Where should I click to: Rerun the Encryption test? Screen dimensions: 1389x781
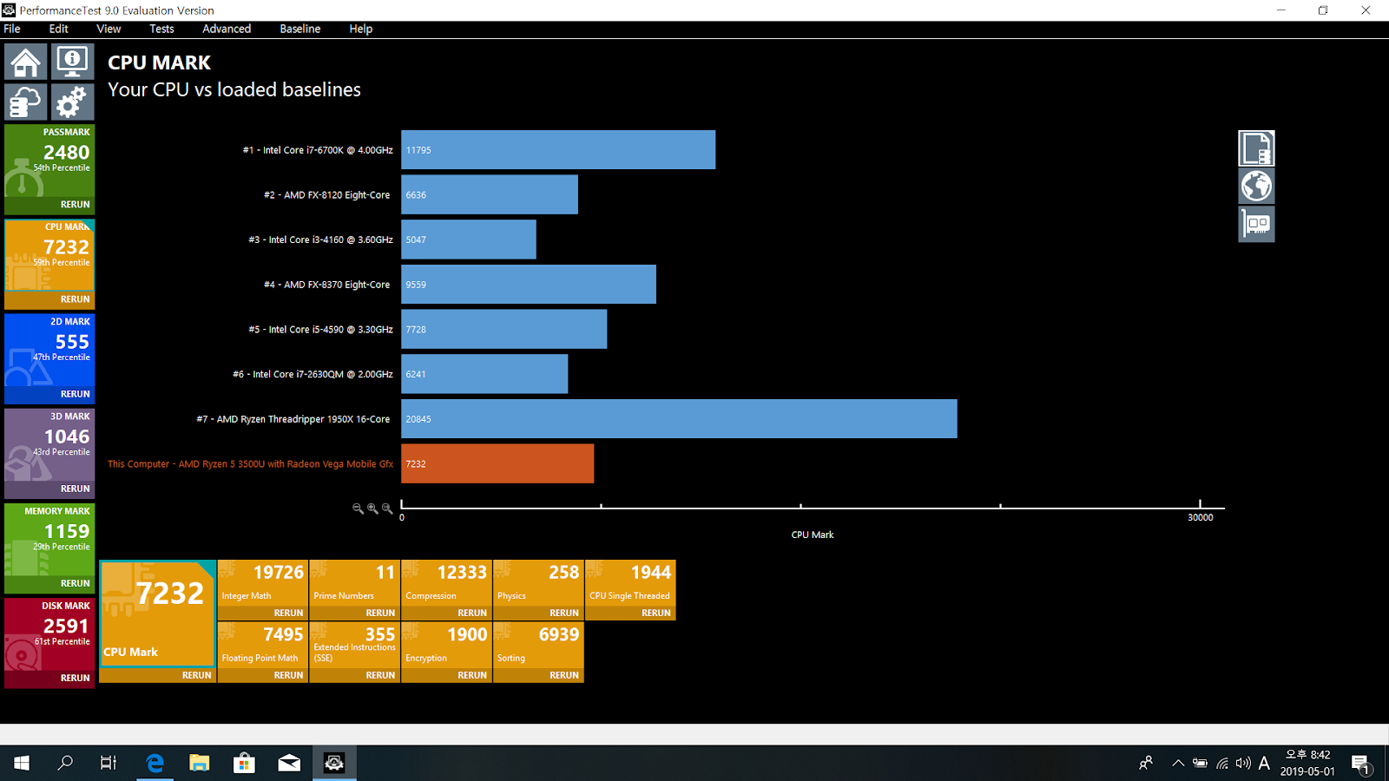[x=472, y=675]
